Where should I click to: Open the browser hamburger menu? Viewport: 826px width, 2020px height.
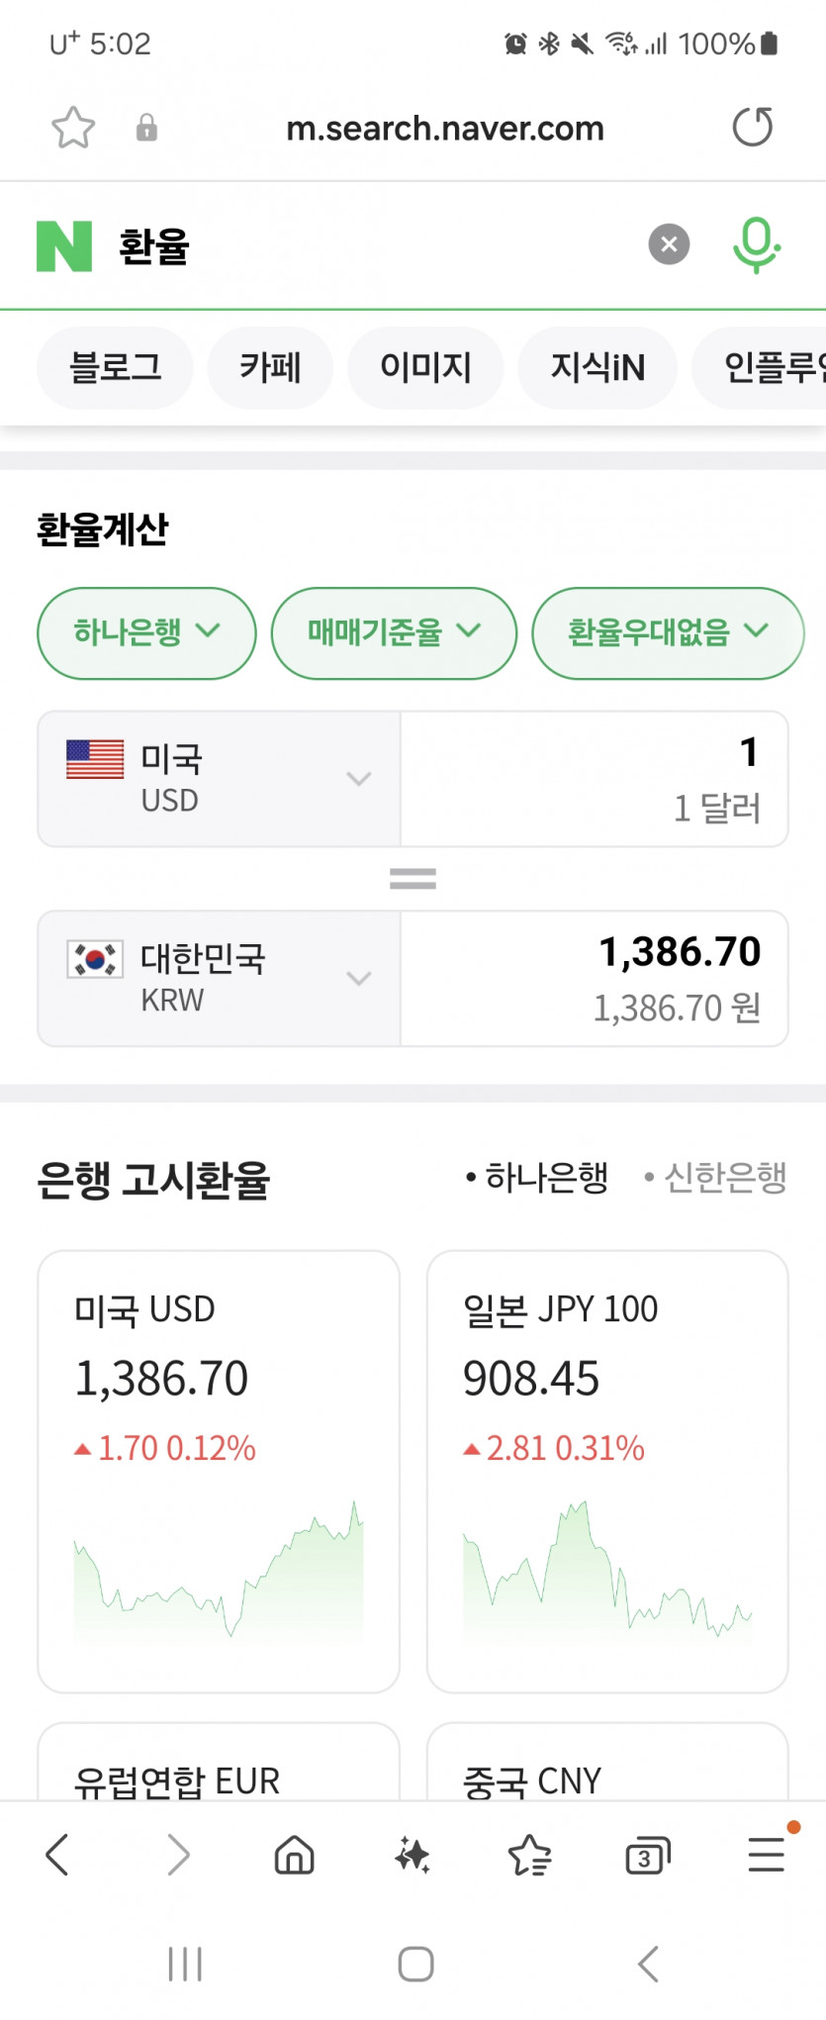pyautogui.click(x=767, y=1855)
